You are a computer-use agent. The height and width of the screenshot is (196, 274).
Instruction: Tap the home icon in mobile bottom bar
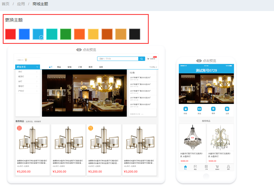click(185, 167)
